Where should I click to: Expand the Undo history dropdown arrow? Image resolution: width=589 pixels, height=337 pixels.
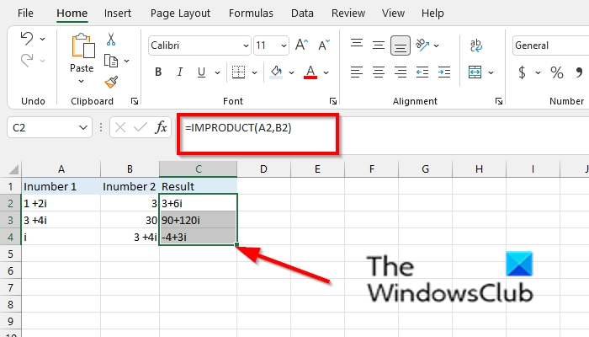click(42, 39)
